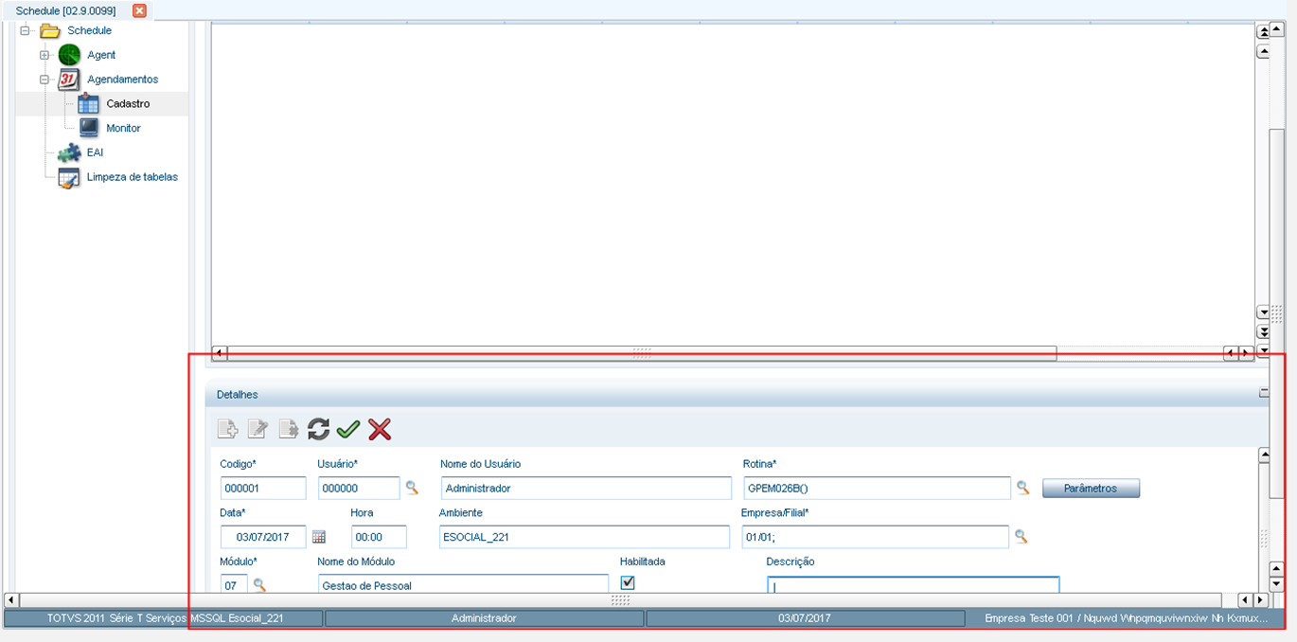Click the new record icon in Detalhes toolbar
1297x642 pixels.
pyautogui.click(x=227, y=430)
